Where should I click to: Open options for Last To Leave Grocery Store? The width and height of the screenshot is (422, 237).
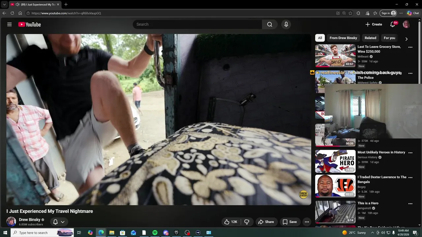(410, 47)
